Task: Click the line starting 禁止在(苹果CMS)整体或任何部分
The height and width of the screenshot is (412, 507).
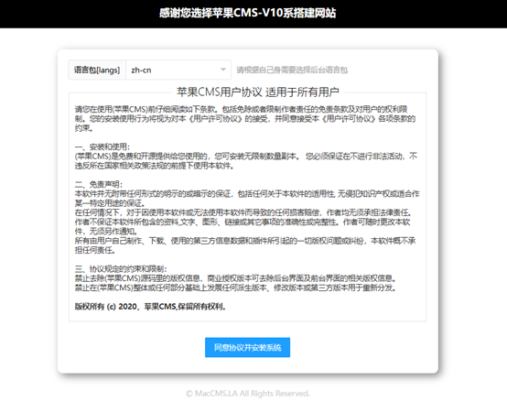Action: pos(236,287)
